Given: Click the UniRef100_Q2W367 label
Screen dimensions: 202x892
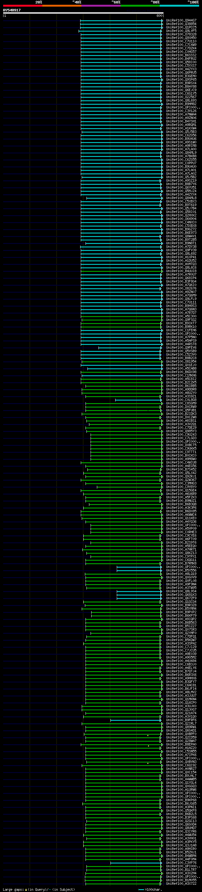Looking at the screenshot, I should 181,480.
